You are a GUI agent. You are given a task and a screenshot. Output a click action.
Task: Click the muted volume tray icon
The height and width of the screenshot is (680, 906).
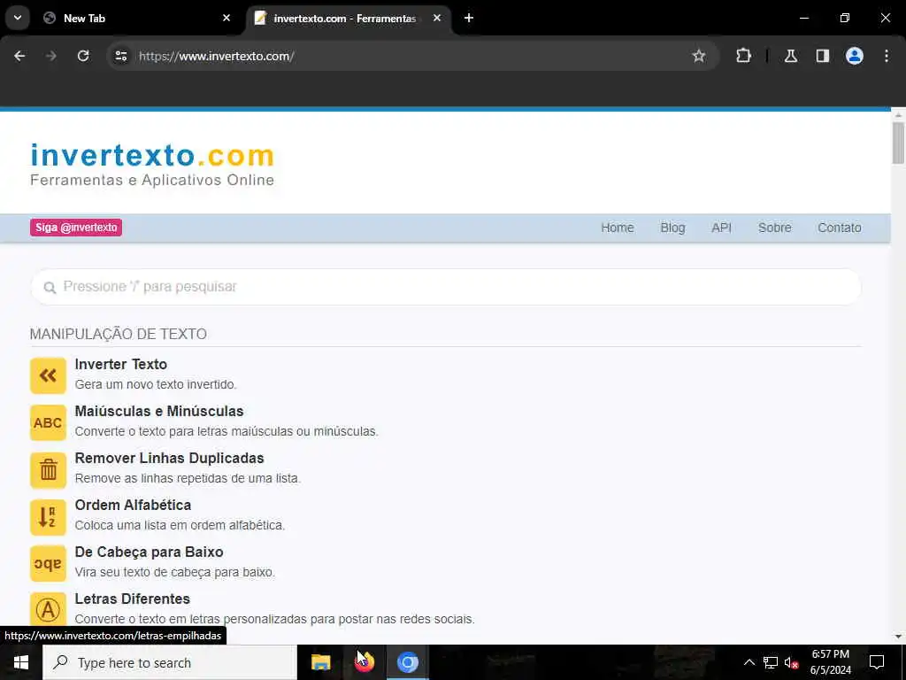(792, 662)
